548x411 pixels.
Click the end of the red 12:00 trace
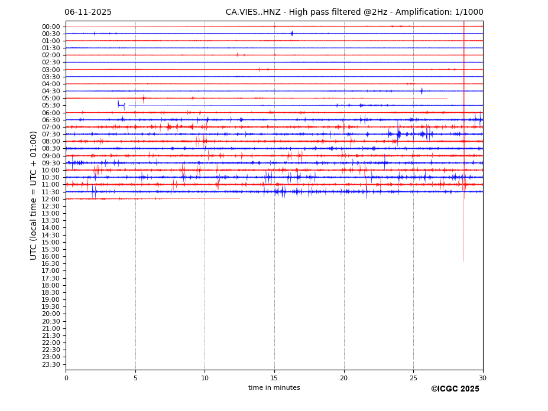coord(239,199)
